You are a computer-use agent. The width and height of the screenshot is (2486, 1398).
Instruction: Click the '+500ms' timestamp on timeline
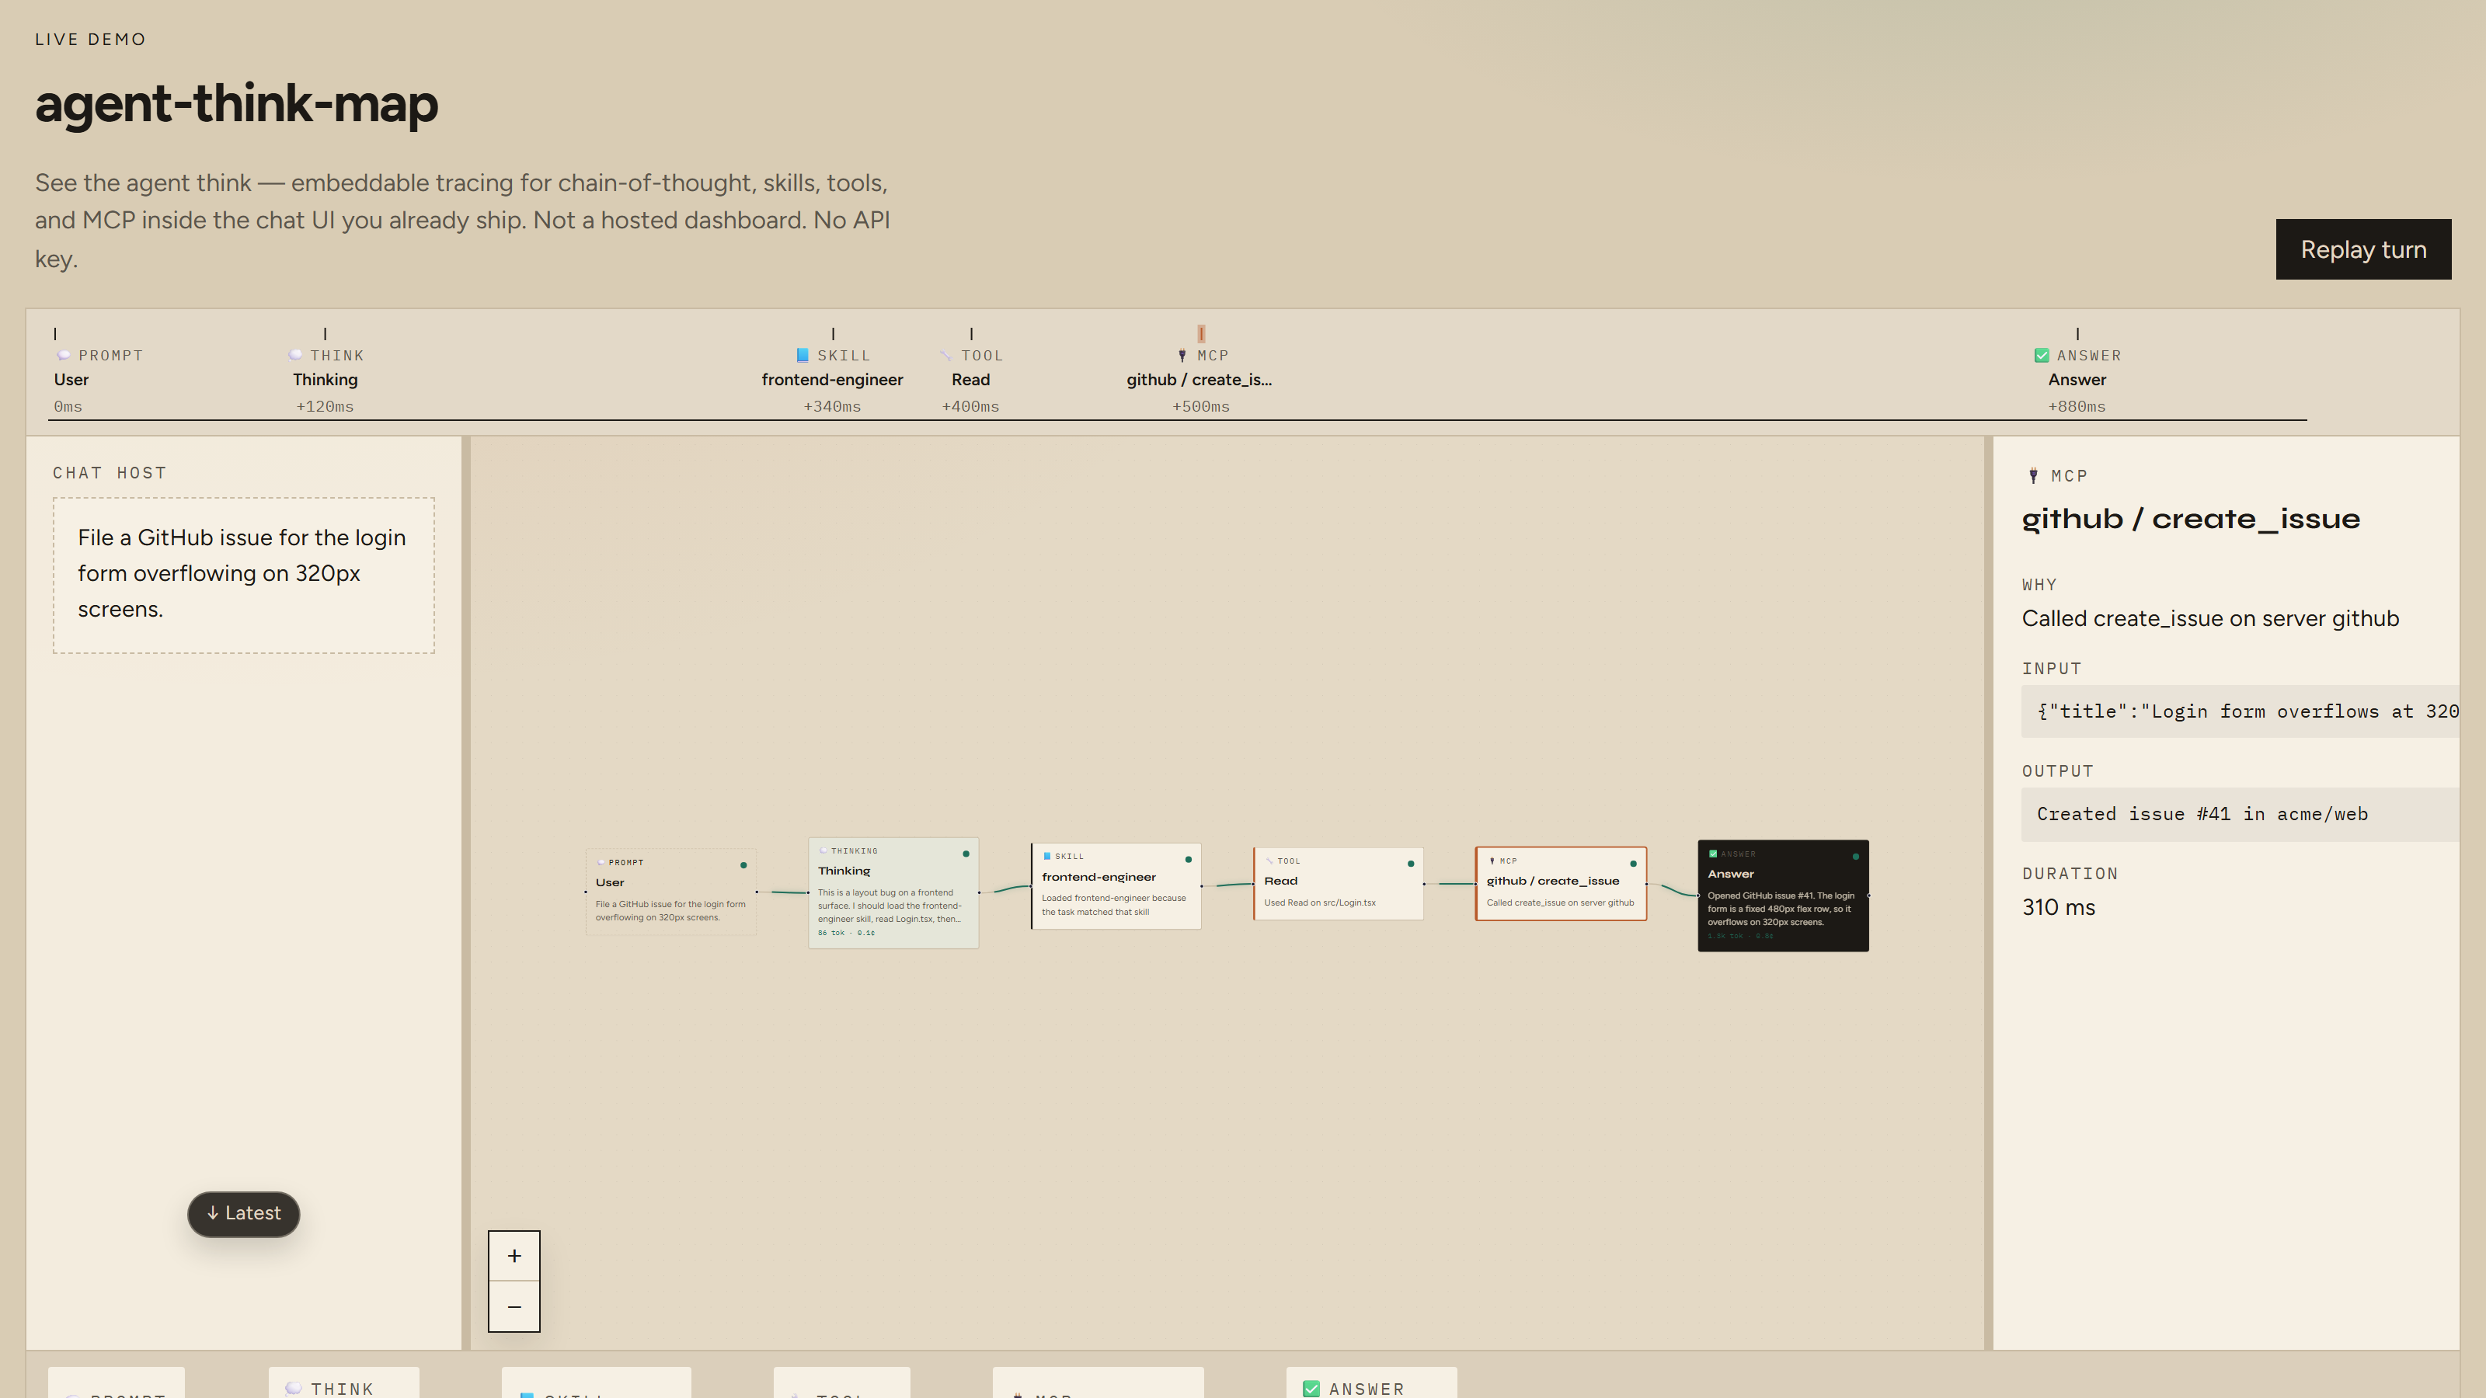[x=1200, y=407]
